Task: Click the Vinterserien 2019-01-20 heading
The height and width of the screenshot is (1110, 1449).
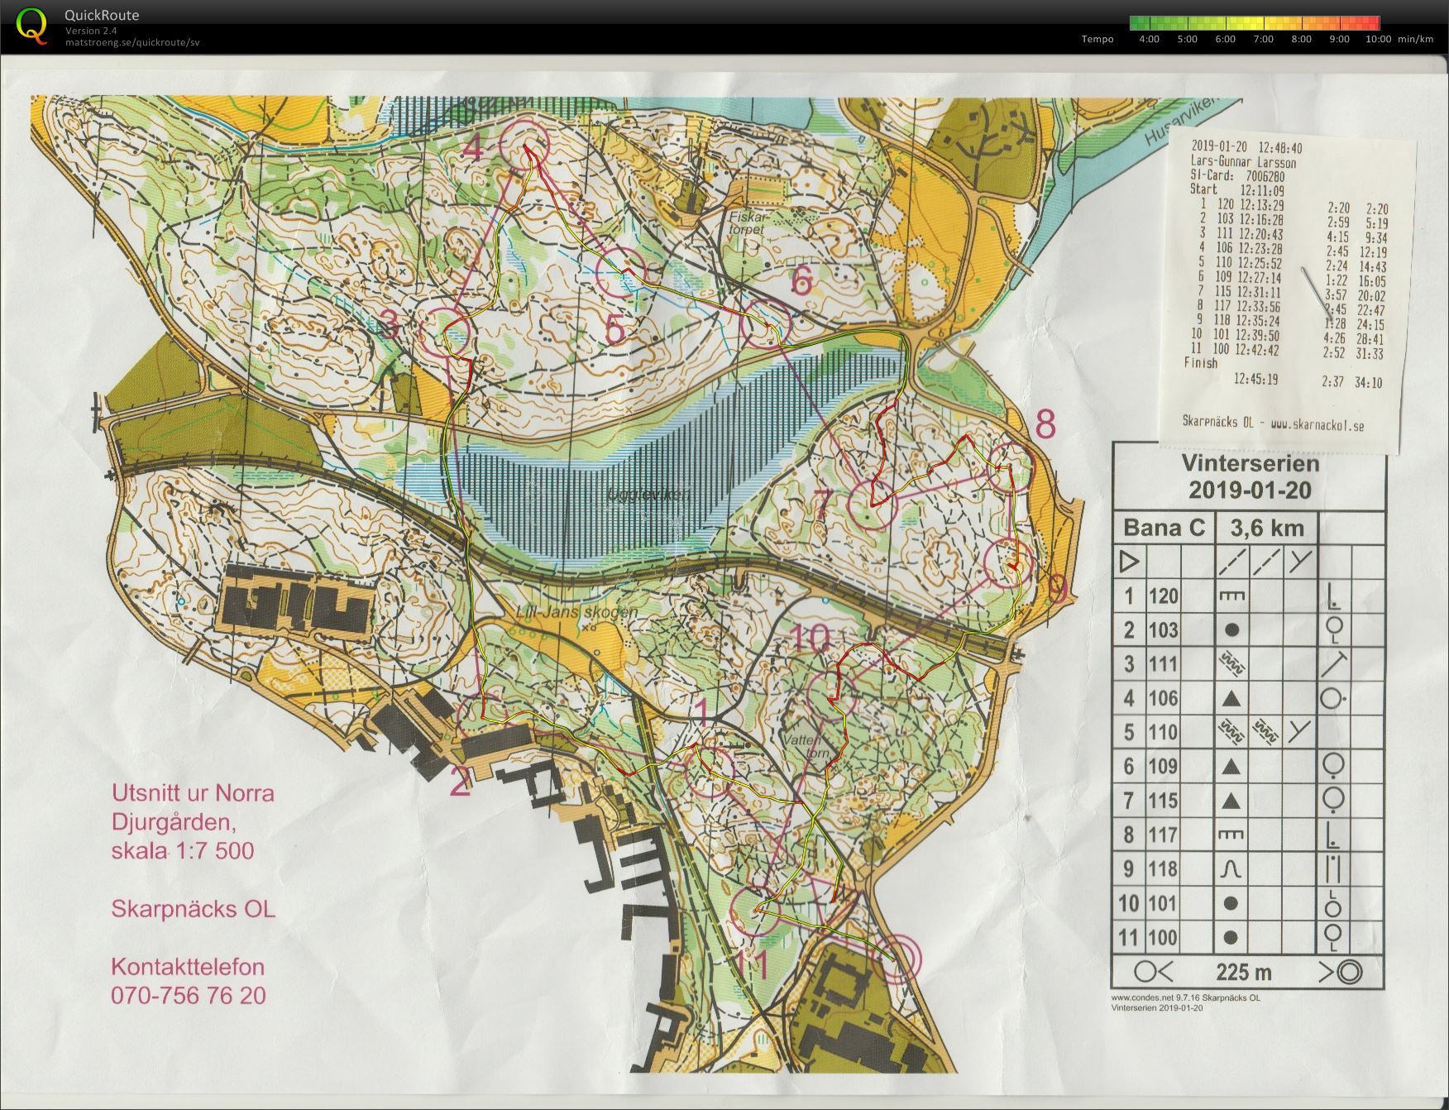Action: 1249,476
